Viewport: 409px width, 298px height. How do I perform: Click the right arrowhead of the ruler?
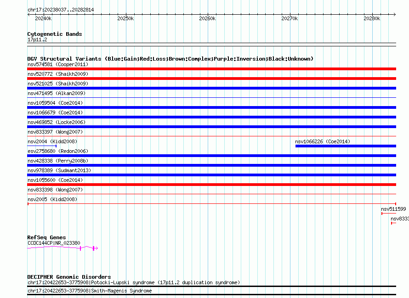(x=394, y=15)
